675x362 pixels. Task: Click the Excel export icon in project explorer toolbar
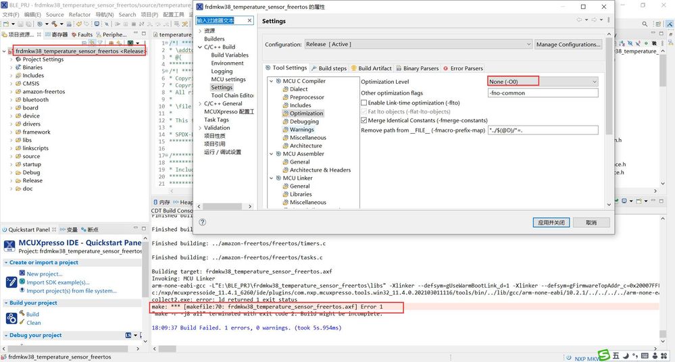point(130,43)
